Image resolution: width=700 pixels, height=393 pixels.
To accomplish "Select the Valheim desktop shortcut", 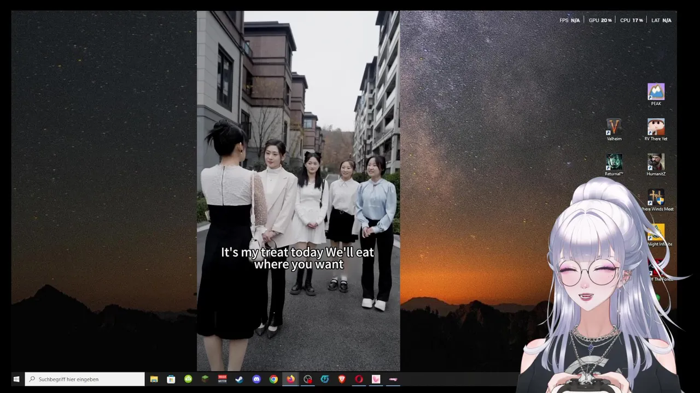I will [x=614, y=130].
